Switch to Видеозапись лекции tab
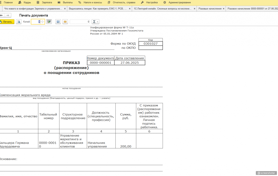 [x=98, y=8]
